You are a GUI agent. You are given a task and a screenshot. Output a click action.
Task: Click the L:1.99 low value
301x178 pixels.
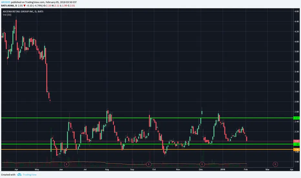[63, 6]
